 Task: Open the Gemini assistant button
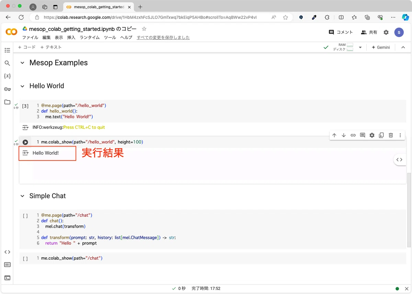[x=381, y=47]
